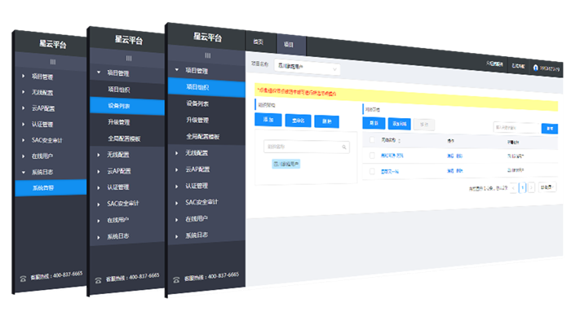Select page 1 in pagination
This screenshot has height=316, width=571.
[522, 187]
